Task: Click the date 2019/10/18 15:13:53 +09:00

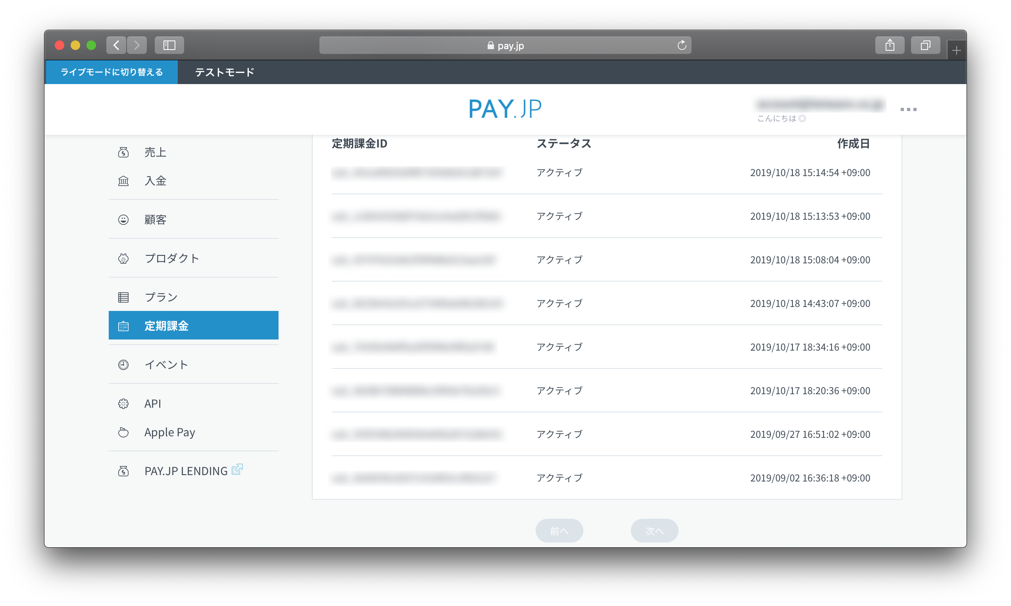Action: click(810, 216)
